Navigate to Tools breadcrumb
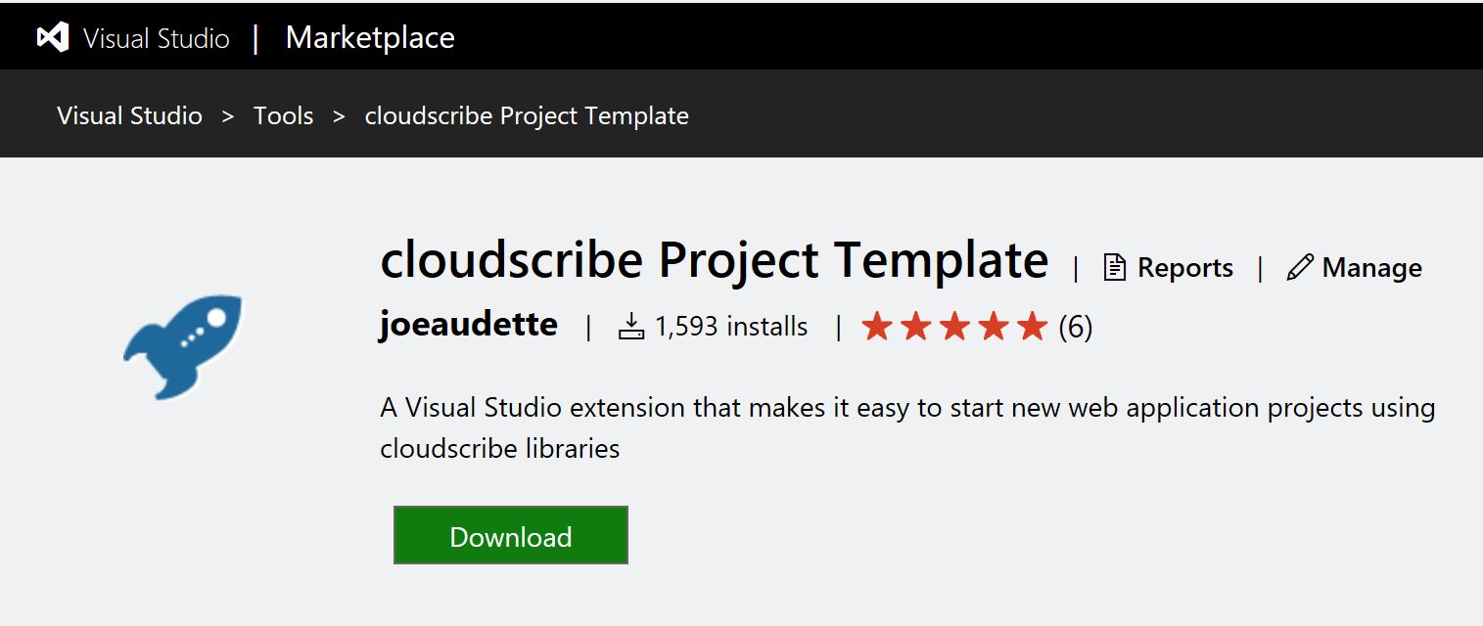The width and height of the screenshot is (1483, 626). click(x=283, y=115)
